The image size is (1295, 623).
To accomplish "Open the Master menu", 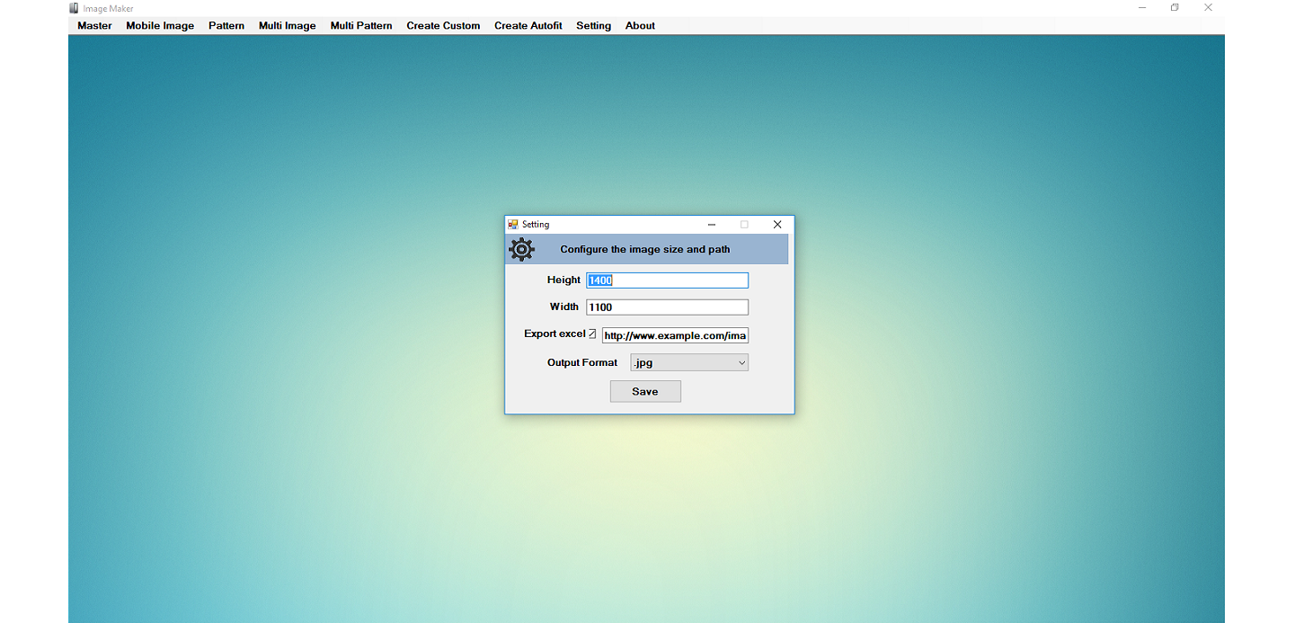I will tap(94, 26).
